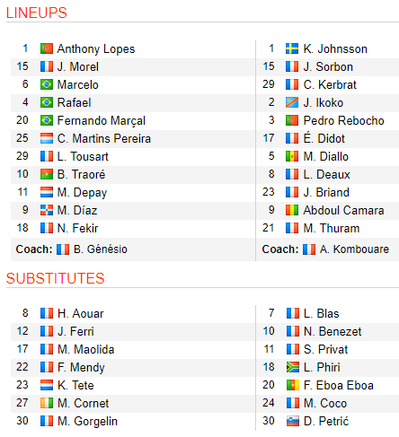Click the Ivory Coast flag beside M. Cornet
Viewport: 399px width, 437px height.
tap(47, 403)
